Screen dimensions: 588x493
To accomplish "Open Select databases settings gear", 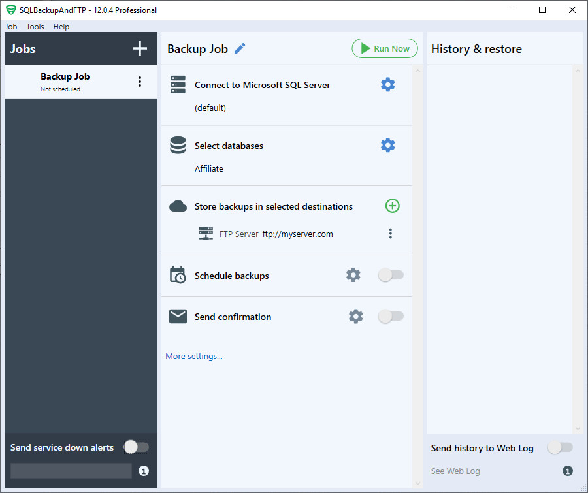I will pos(387,145).
